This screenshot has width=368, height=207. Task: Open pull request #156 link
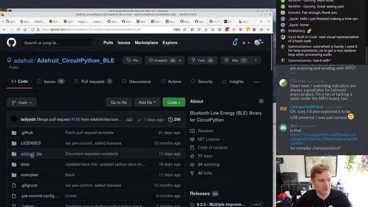(x=75, y=120)
